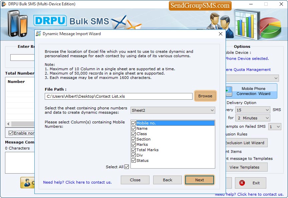Viewport: 288px width, 198px height.
Task: Select the Status column list item
Action: pos(142,161)
